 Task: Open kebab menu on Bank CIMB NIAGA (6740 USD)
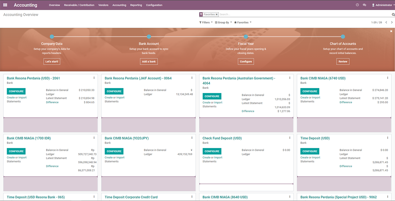click(388, 78)
